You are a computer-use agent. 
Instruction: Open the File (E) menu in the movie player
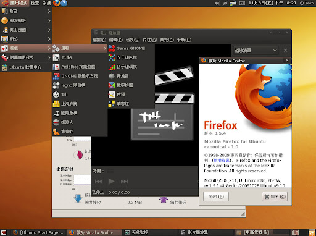coord(99,40)
